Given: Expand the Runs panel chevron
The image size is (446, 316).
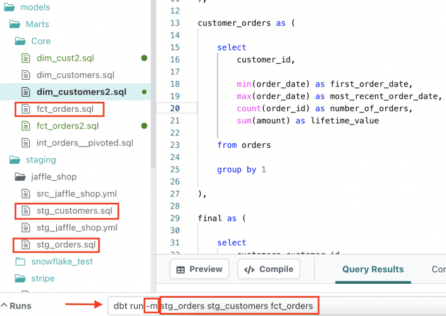Looking at the screenshot, I should click(x=6, y=306).
